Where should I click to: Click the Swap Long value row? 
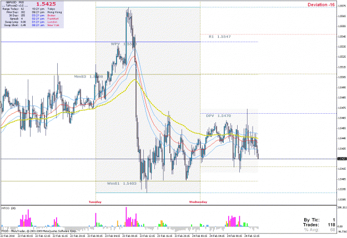point(16,22)
